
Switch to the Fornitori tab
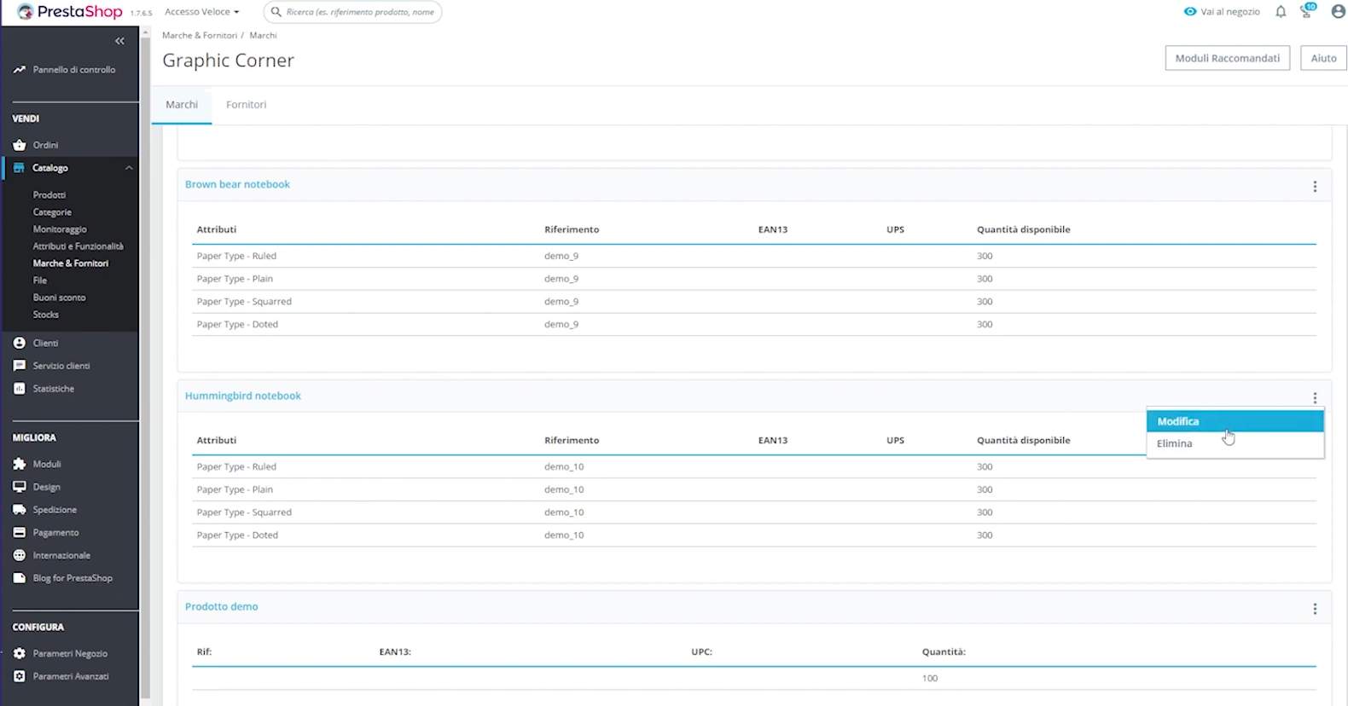tap(246, 105)
